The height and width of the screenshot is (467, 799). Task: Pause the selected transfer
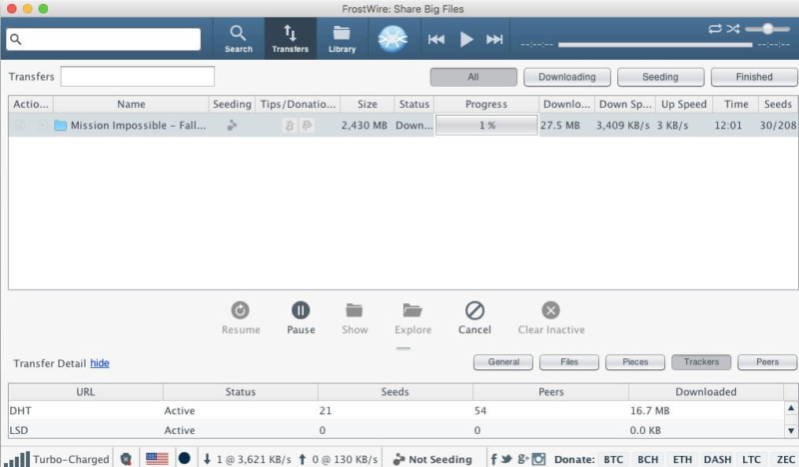coord(301,318)
